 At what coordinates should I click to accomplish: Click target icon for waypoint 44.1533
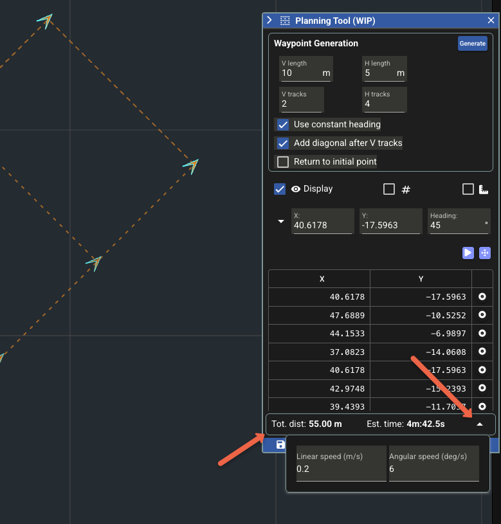coord(482,334)
